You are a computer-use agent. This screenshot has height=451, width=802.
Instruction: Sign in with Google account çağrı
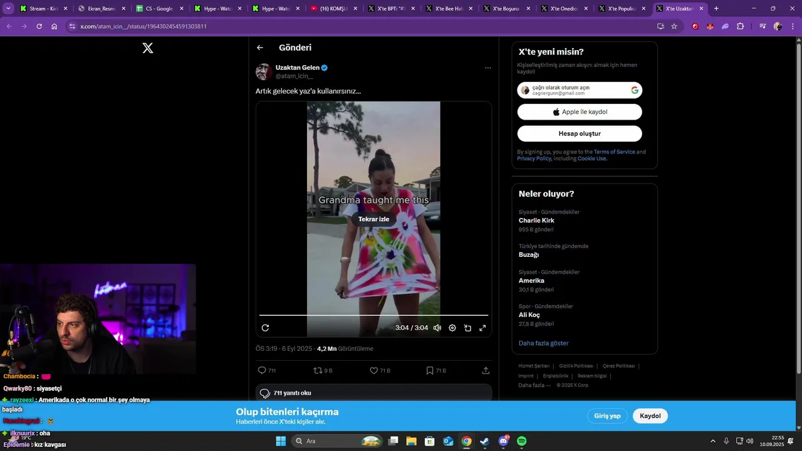coord(580,90)
